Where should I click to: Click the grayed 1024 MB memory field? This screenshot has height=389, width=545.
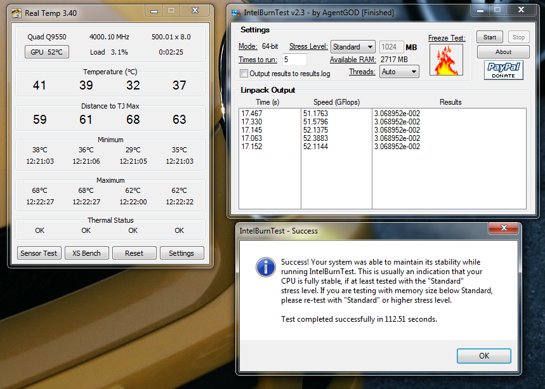coord(391,46)
